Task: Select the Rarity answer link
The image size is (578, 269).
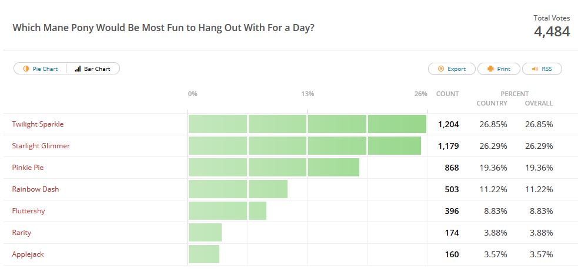Action: (x=21, y=233)
